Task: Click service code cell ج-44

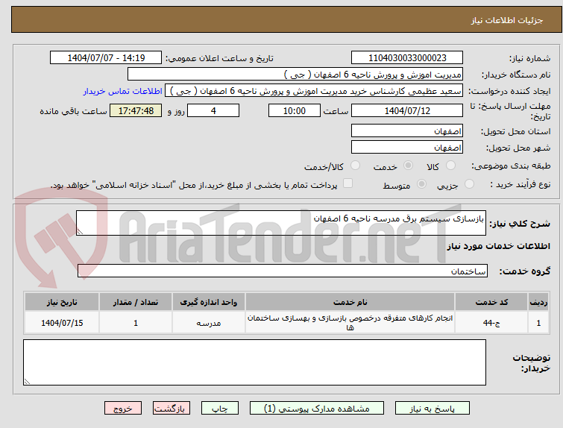Action: pos(491,323)
